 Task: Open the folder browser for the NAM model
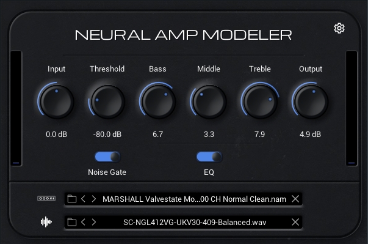[x=72, y=199]
